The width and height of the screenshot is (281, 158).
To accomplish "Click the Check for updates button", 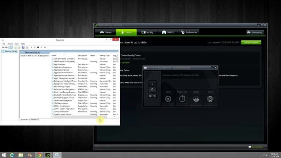I will pos(251,43).
